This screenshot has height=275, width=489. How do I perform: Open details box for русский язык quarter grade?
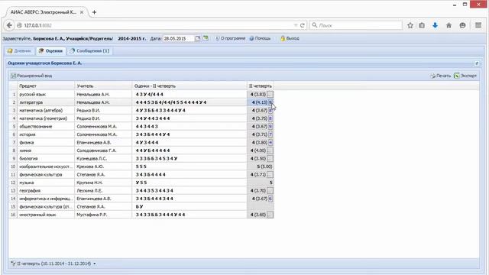pyautogui.click(x=270, y=94)
